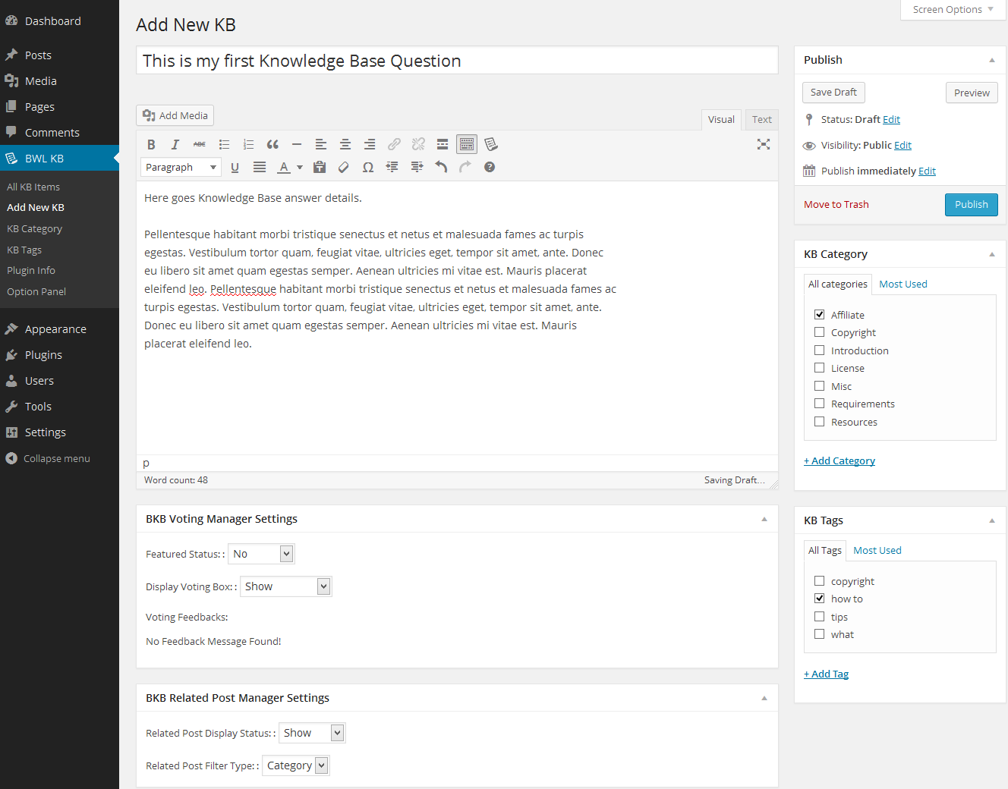The height and width of the screenshot is (789, 1008).
Task: Insert a hyperlink into the content
Action: 394,144
